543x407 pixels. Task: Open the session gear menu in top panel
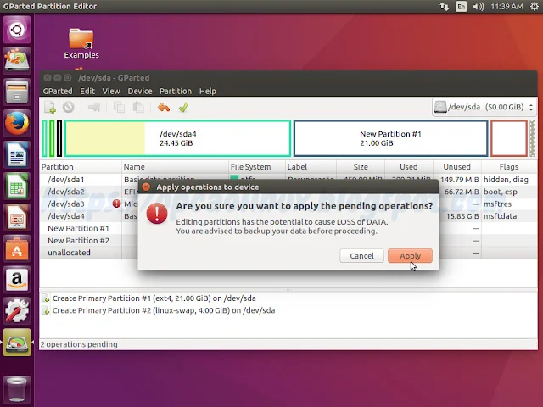[x=535, y=6]
